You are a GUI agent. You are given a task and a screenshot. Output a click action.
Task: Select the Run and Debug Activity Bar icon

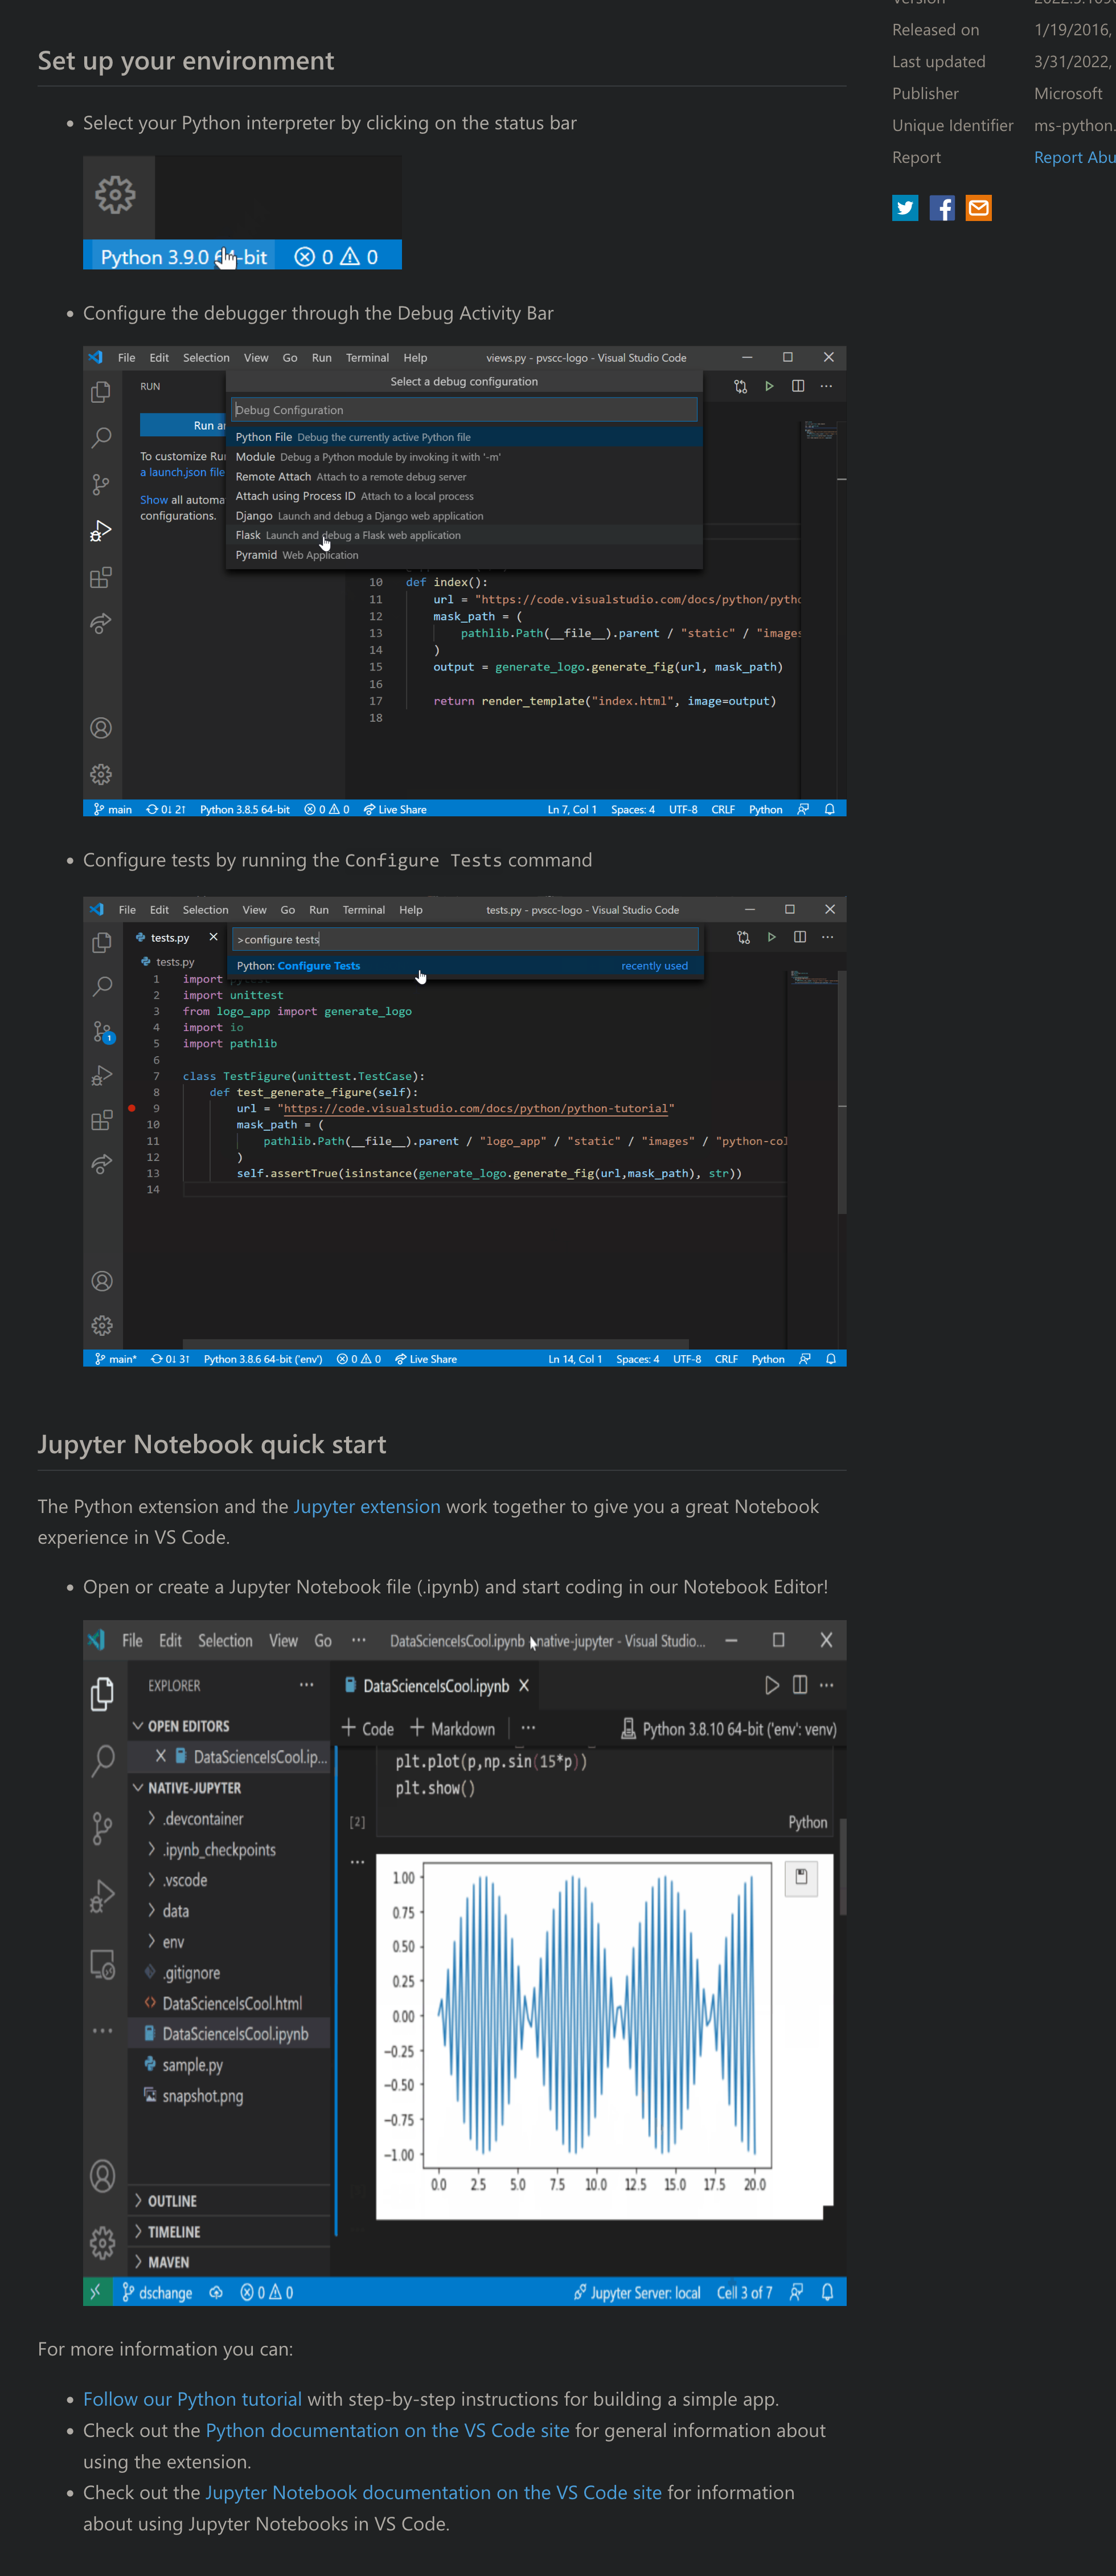[x=101, y=531]
